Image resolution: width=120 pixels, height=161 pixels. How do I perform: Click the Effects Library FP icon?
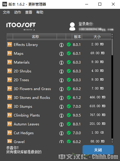[10, 44]
